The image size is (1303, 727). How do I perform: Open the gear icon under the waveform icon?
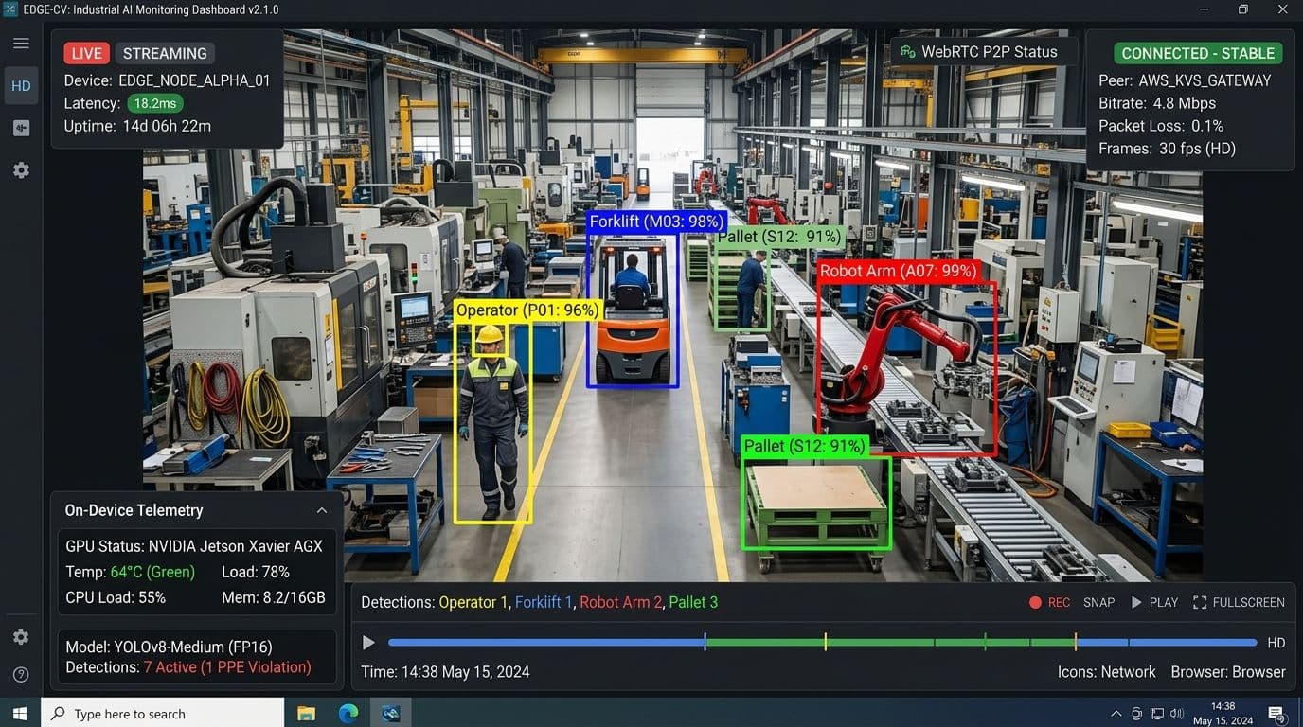[x=21, y=170]
